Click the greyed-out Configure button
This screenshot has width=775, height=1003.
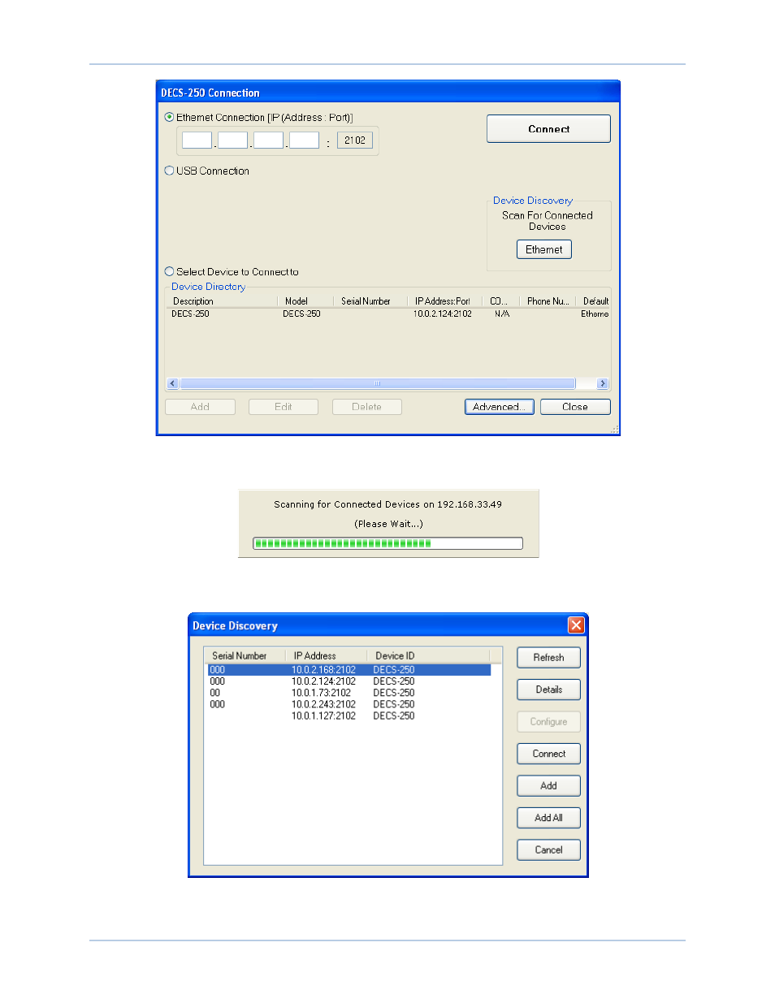tap(548, 722)
